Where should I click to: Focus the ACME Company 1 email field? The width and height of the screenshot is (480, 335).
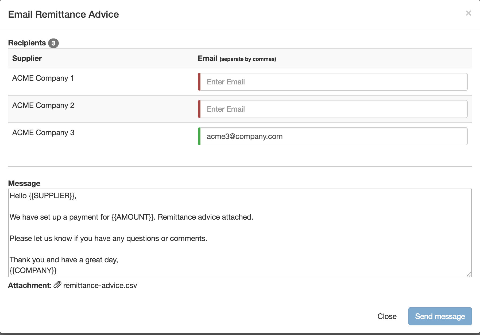point(334,82)
